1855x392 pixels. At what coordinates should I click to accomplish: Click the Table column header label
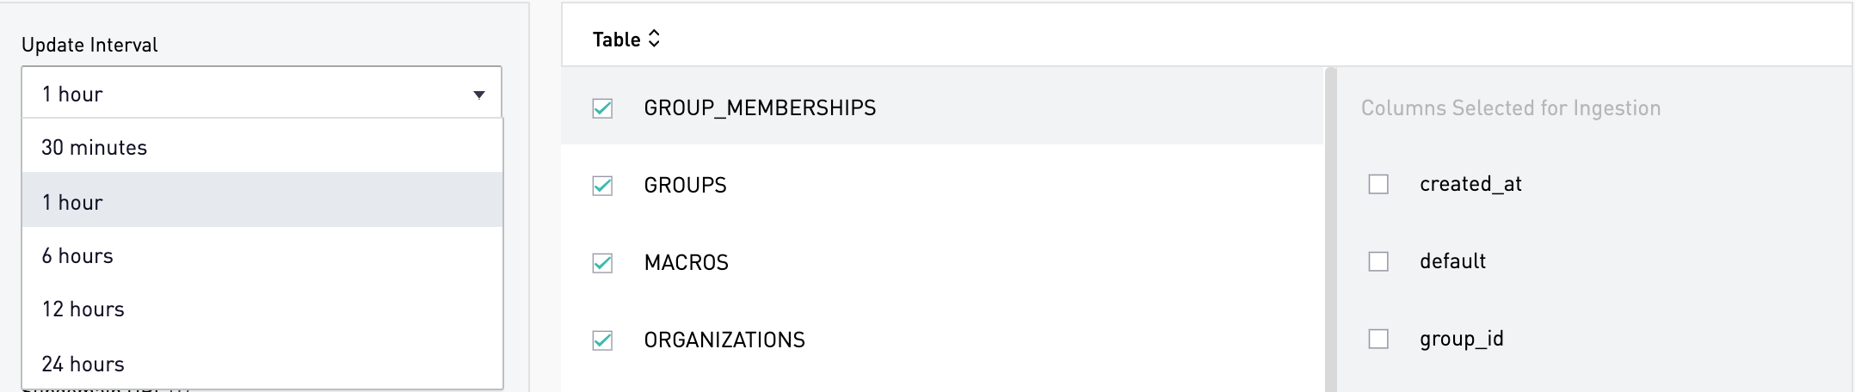616,40
